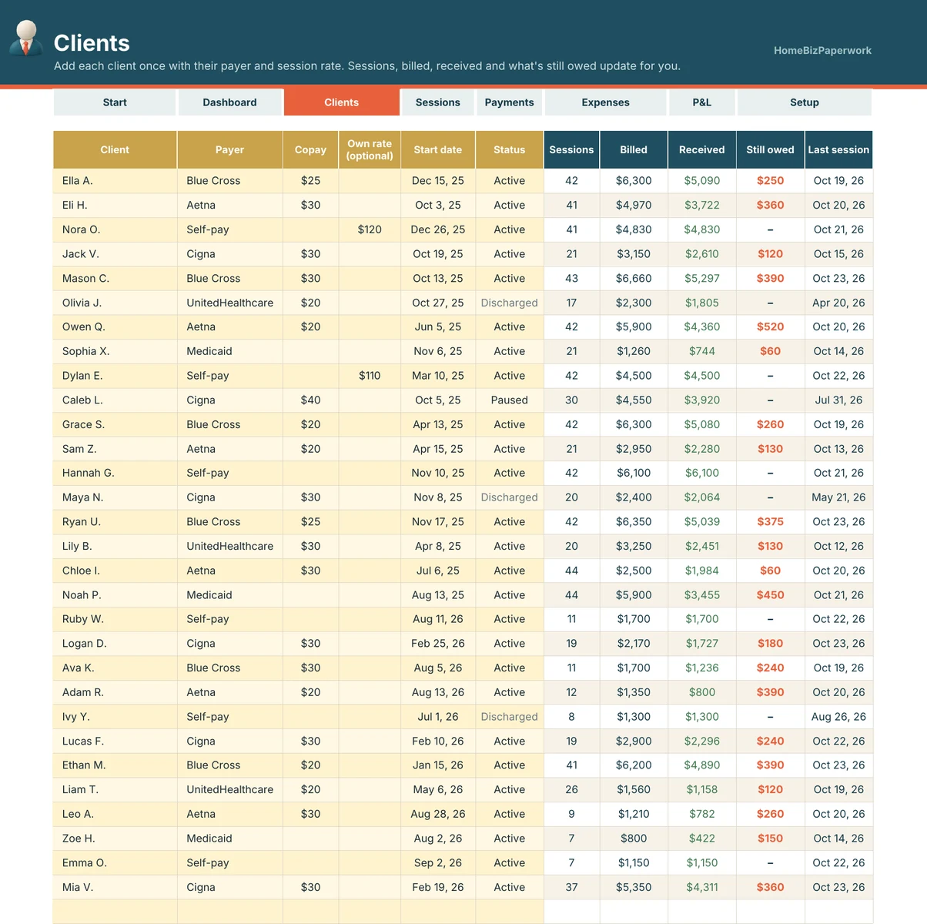This screenshot has height=924, width=927.
Task: Click Eli H.'s start date Oct 3, 25
Action: [x=437, y=206]
